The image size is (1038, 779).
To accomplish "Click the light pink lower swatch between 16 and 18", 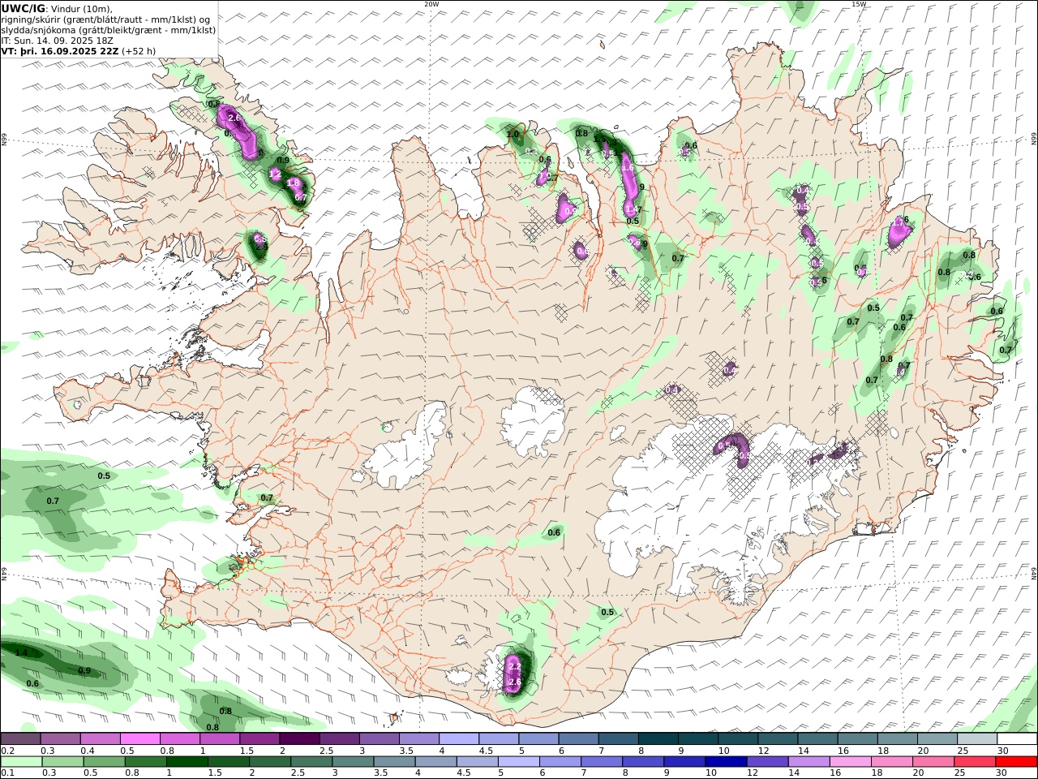I will point(849,761).
